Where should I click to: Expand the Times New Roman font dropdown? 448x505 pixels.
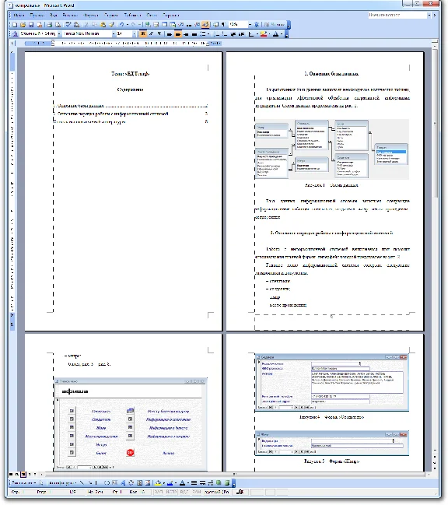114,33
